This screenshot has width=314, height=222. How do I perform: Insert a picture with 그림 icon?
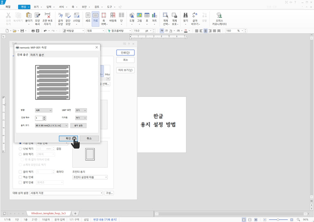point(140,15)
